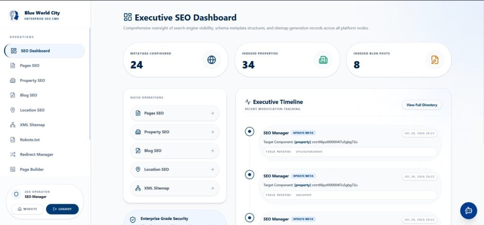
Task: Open the Pages SEO quick operation button
Action: [175, 113]
